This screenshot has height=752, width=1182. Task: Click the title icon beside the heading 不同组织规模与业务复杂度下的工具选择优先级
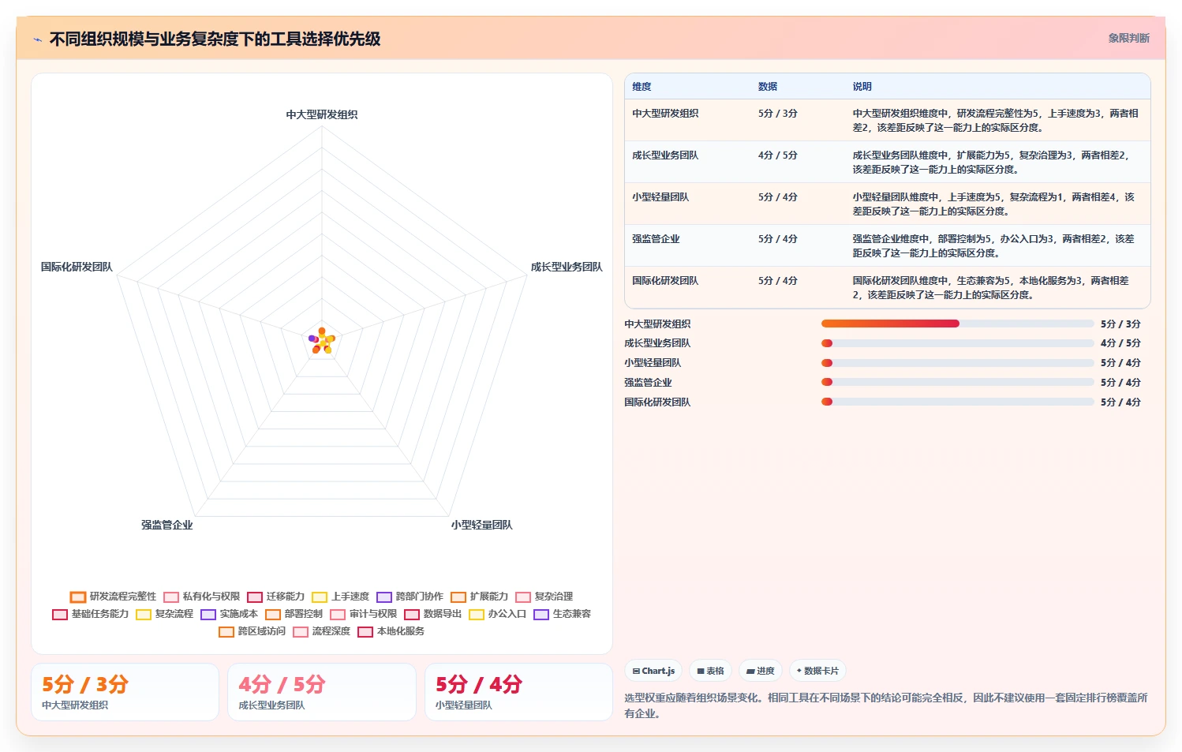point(37,39)
